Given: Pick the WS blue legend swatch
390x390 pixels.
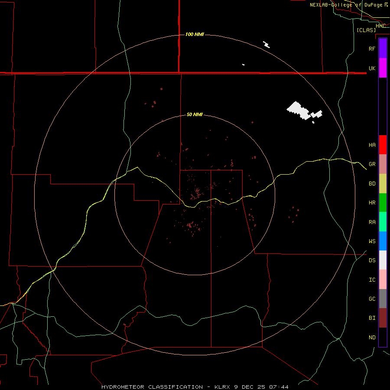Looking at the screenshot, I should click(383, 241).
